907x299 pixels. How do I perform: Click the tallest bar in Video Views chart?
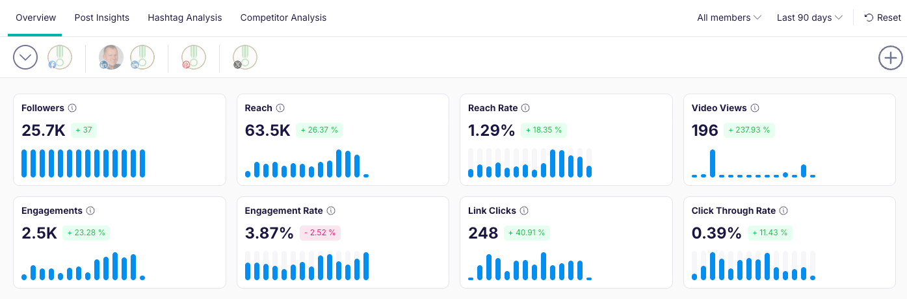(x=713, y=163)
